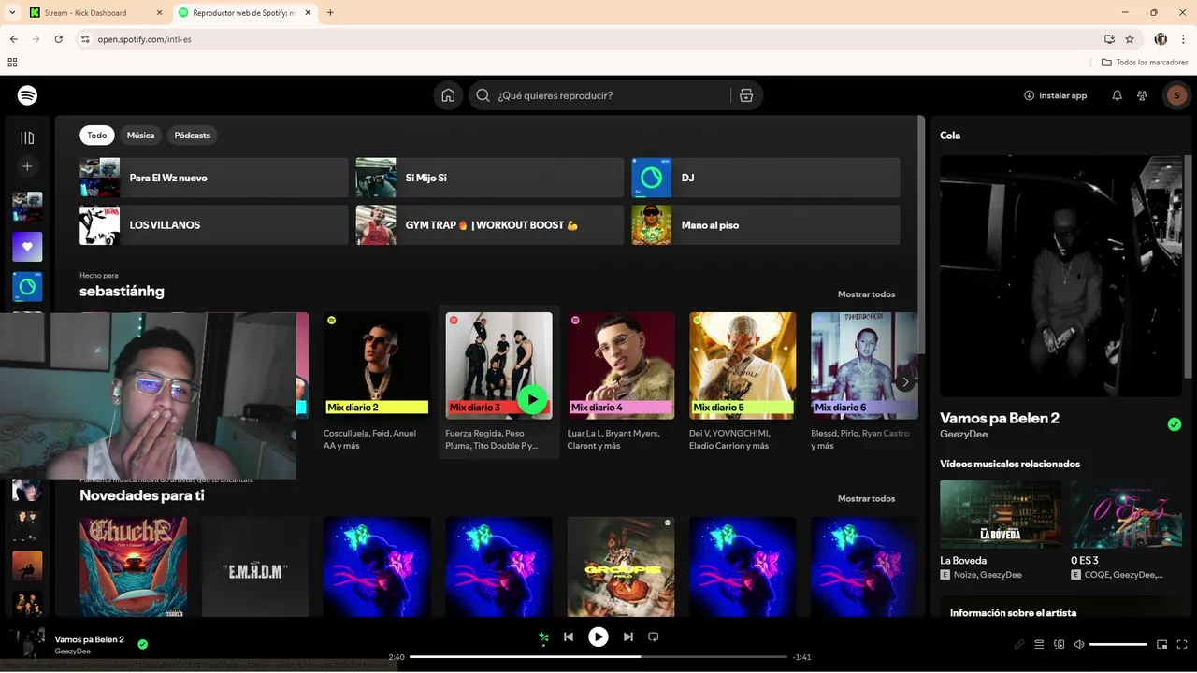Skip to the previous track

point(568,637)
